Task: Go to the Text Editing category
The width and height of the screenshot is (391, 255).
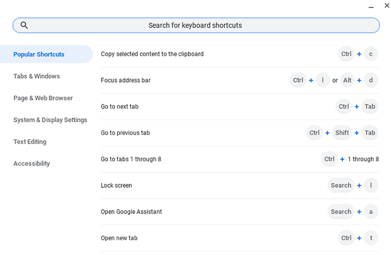Action: tap(30, 142)
